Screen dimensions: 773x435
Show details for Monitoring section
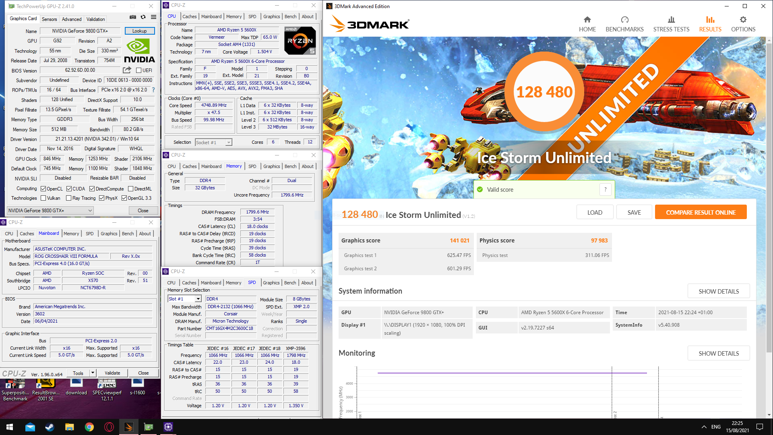pyautogui.click(x=719, y=353)
